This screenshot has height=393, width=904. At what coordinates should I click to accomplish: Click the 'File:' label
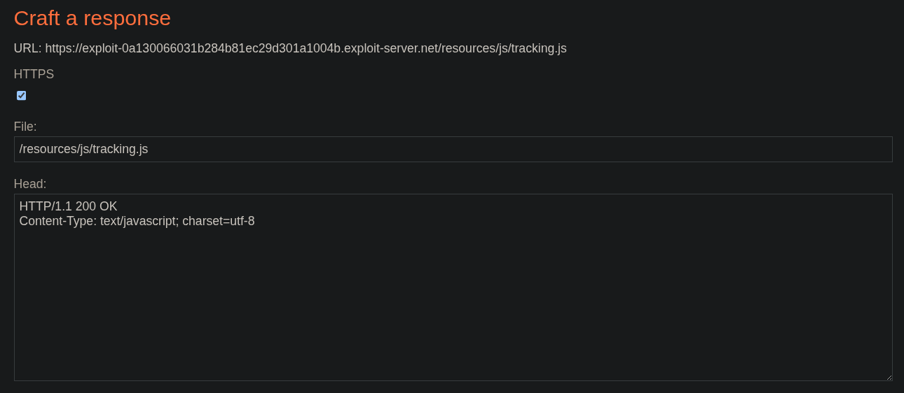25,127
